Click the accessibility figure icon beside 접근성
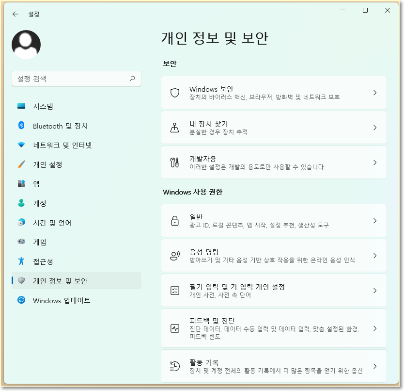Screen dimensions: 404x391 pyautogui.click(x=21, y=261)
